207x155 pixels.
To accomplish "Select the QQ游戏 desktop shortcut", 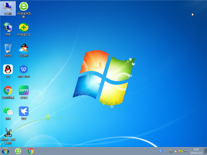I will point(24,48).
